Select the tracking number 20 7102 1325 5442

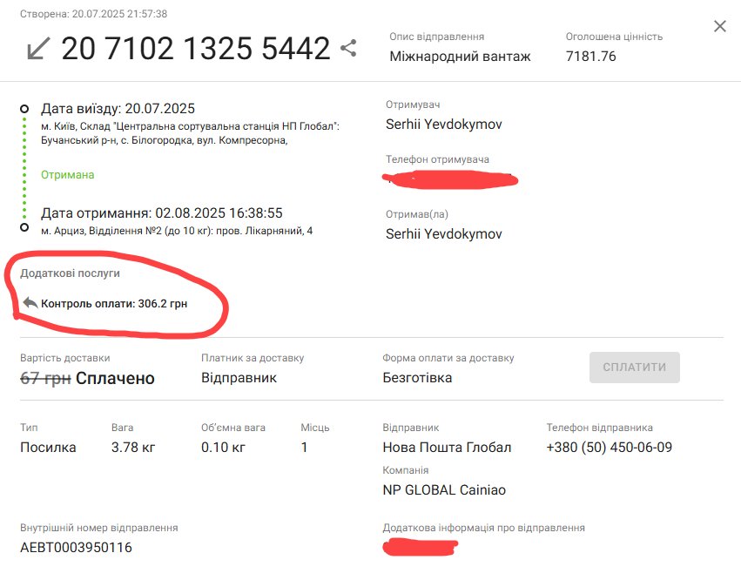(x=196, y=49)
